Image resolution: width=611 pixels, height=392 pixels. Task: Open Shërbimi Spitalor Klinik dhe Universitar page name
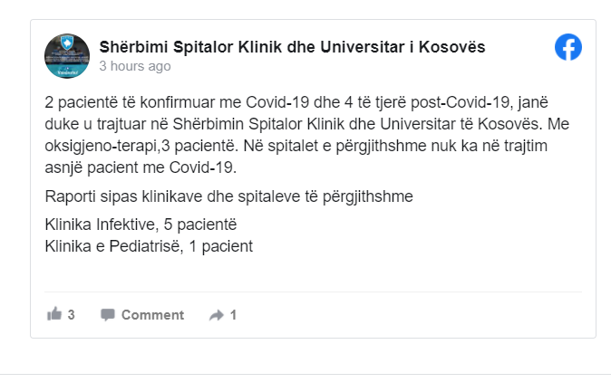(x=292, y=46)
